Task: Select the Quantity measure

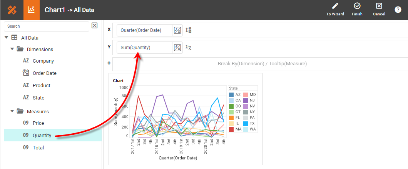Action: click(42, 135)
